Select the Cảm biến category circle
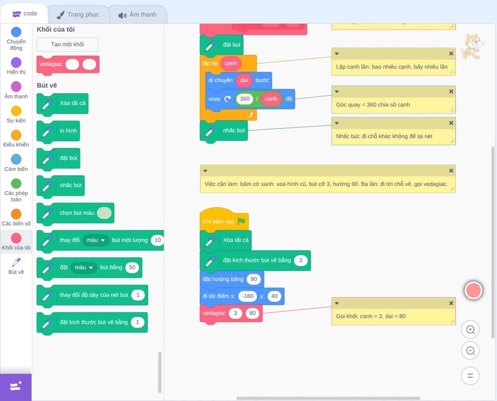The width and height of the screenshot is (497, 401). (x=16, y=159)
